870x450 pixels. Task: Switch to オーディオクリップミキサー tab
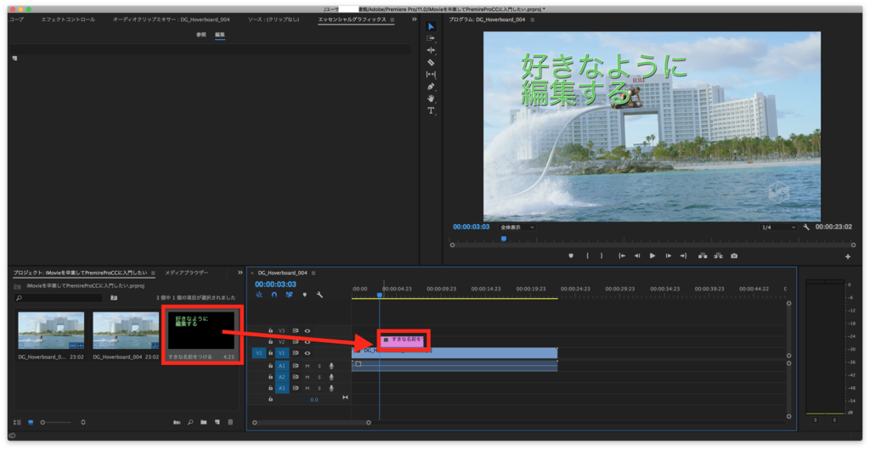[171, 20]
